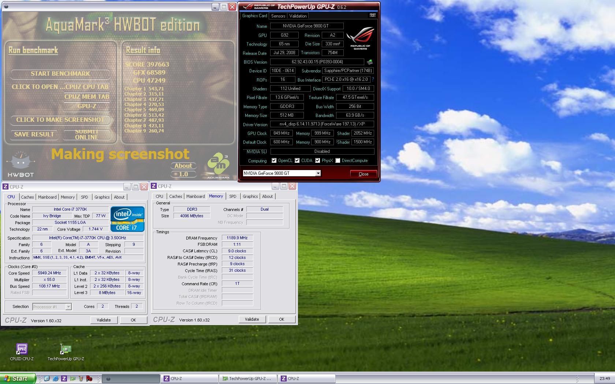
Task: Click the GPU-Z screenshot camera icon
Action: tap(372, 15)
